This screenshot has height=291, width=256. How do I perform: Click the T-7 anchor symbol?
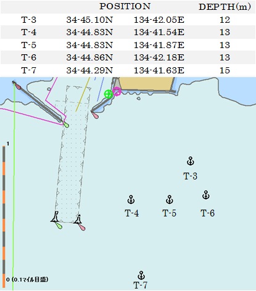tap(141, 275)
